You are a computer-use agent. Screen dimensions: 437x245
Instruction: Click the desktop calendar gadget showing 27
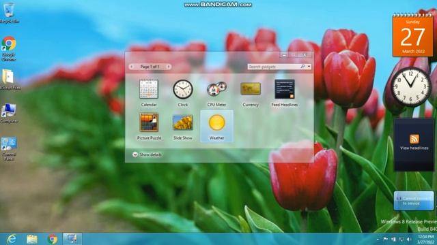click(x=412, y=35)
